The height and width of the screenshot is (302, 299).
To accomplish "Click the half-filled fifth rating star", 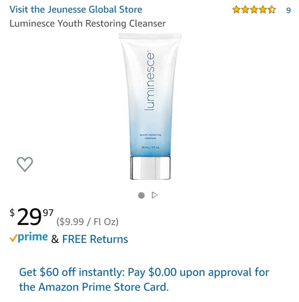I will [271, 9].
